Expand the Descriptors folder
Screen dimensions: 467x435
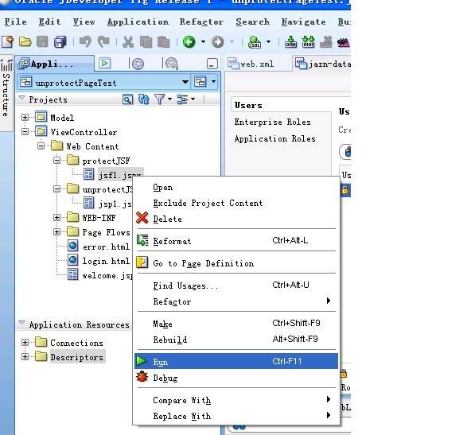(x=25, y=356)
